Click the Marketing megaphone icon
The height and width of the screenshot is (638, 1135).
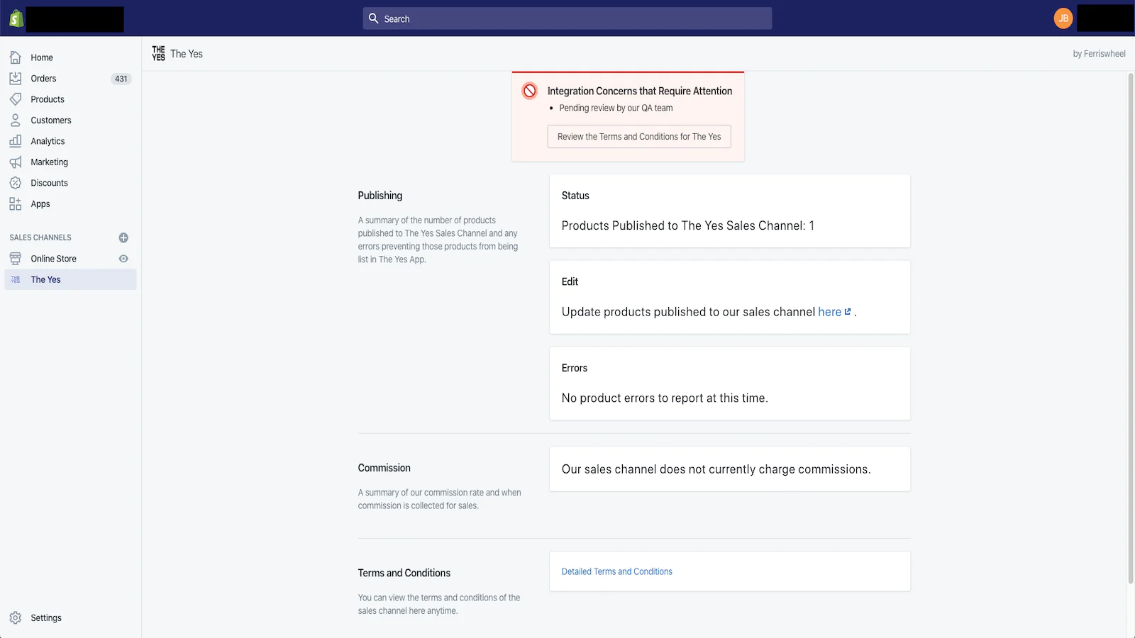16,162
